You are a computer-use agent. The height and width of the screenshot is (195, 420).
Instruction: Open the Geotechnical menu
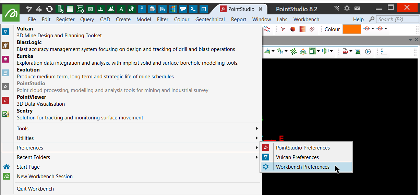pos(210,19)
